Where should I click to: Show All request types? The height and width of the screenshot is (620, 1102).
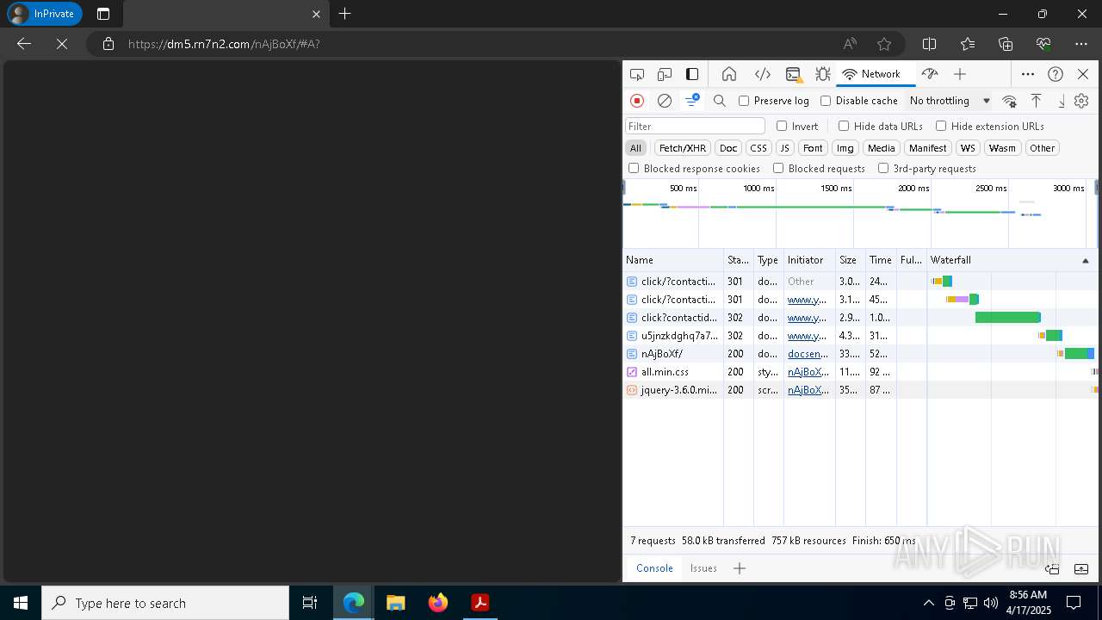[635, 148]
